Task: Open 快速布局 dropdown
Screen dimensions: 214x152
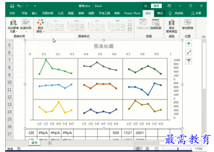Action: point(26,26)
